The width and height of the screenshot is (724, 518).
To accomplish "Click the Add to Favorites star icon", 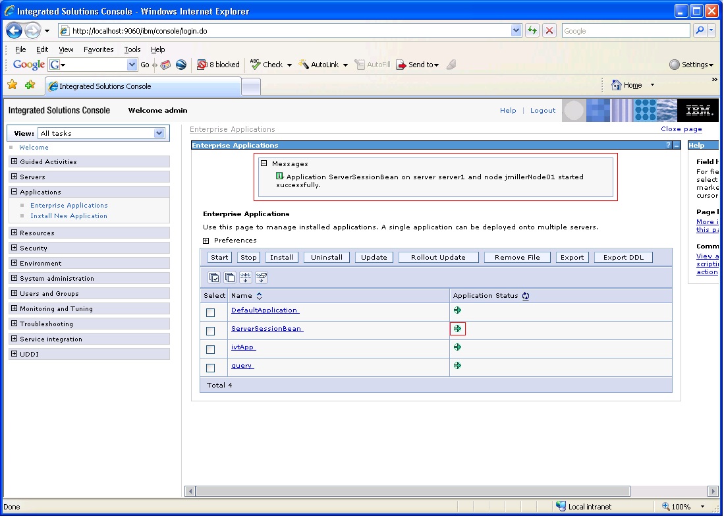I will [30, 85].
